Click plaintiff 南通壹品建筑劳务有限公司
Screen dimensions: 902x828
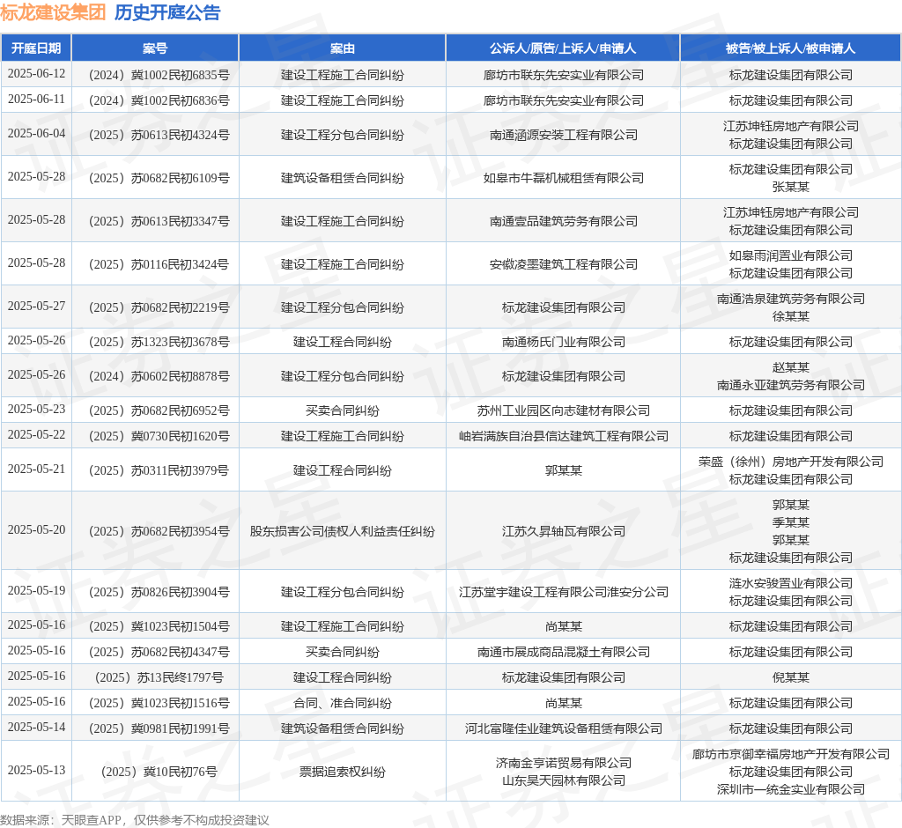pyautogui.click(x=563, y=221)
